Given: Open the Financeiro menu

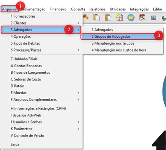Looking at the screenshot, I should point(58,9).
